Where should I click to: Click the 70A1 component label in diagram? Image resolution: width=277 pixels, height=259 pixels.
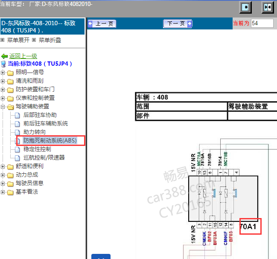tap(248, 227)
